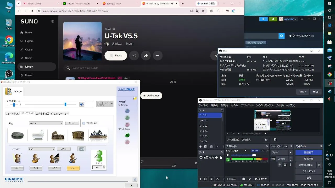Open the OBS mixer options dropdown
This screenshot has height=188, width=335.
[260, 179]
